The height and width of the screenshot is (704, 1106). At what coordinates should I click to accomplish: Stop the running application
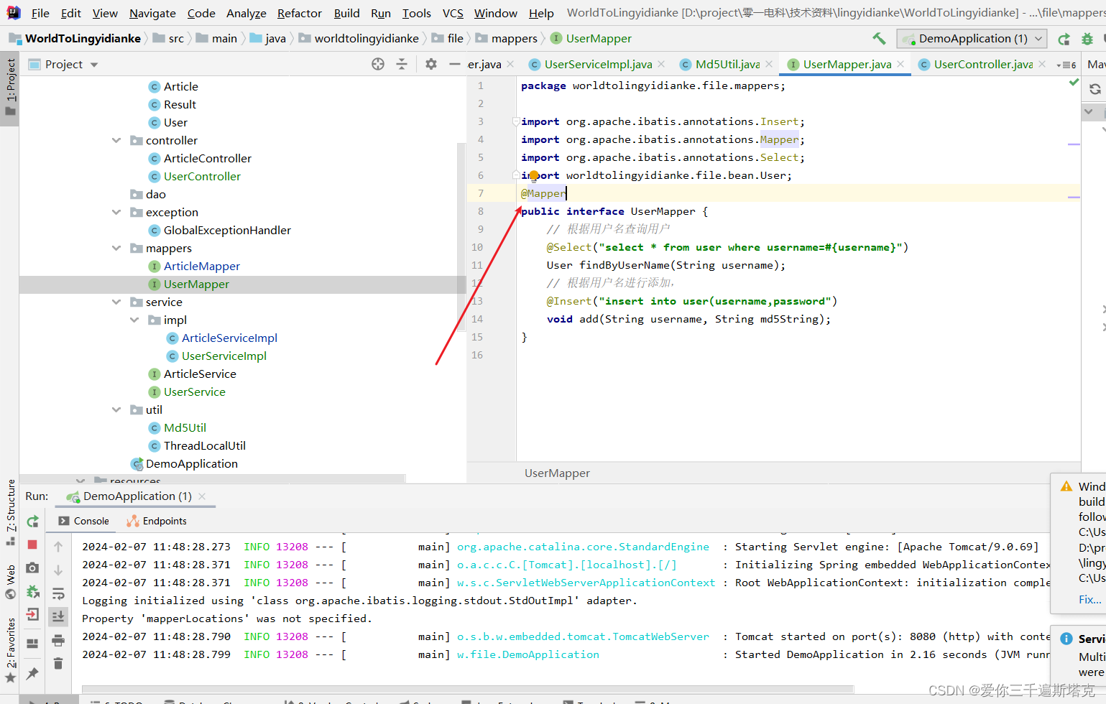click(32, 545)
